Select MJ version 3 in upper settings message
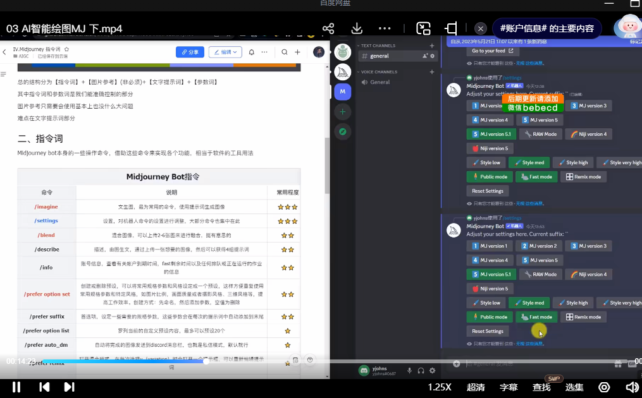The width and height of the screenshot is (642, 398). (x=588, y=106)
